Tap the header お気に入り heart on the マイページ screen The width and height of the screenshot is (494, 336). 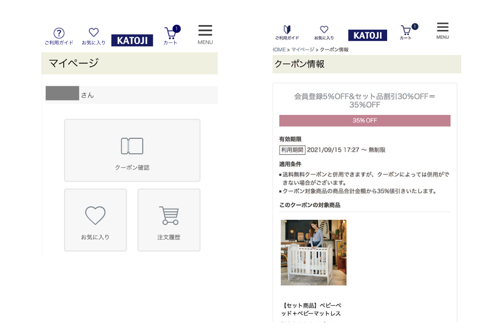point(93,35)
